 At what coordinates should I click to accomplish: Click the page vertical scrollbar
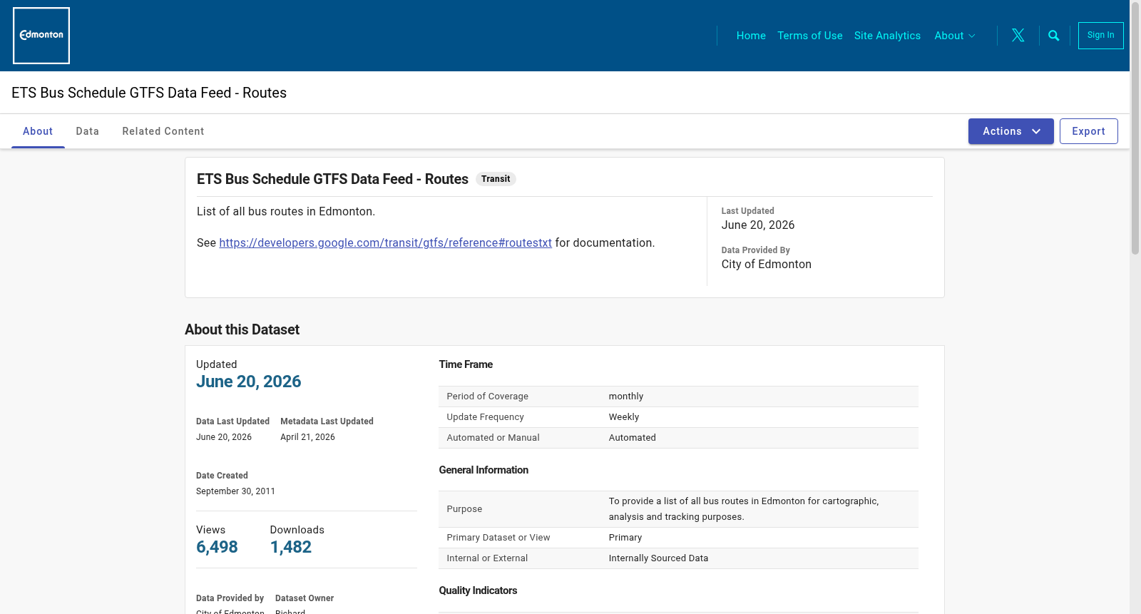pos(1135,128)
